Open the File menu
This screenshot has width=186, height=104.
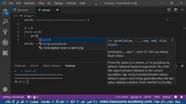[11, 3]
